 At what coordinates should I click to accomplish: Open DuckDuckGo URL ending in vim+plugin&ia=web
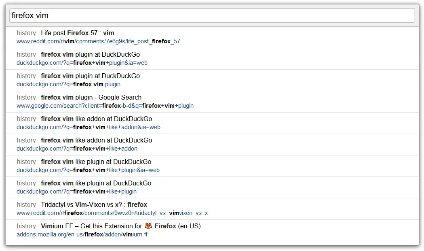[x=82, y=63]
